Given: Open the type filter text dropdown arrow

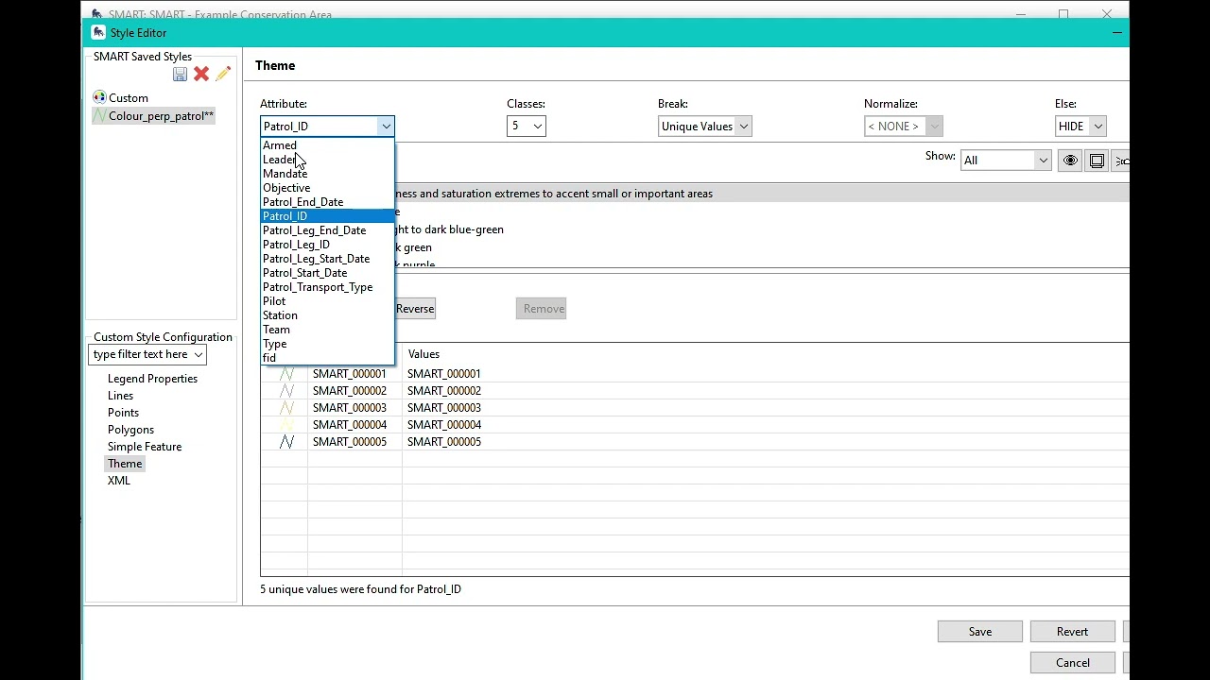Looking at the screenshot, I should click(x=199, y=355).
